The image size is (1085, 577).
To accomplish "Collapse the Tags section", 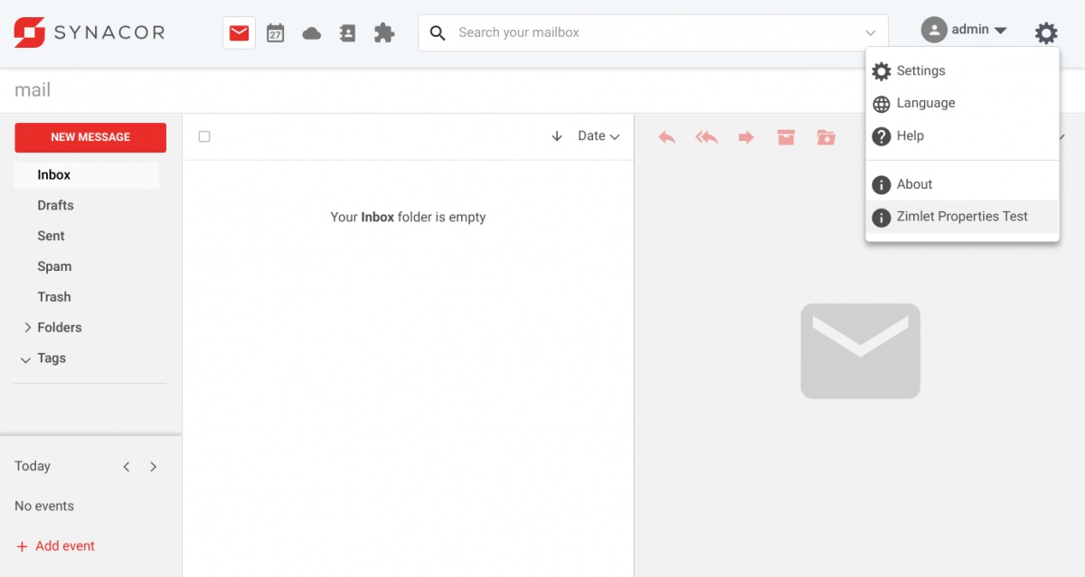I will pyautogui.click(x=25, y=359).
